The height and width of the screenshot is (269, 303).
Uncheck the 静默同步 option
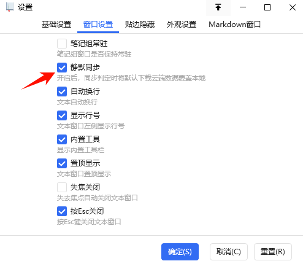[62, 68]
